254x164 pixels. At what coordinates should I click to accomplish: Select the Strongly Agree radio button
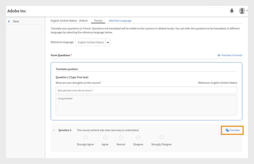pos(85,137)
